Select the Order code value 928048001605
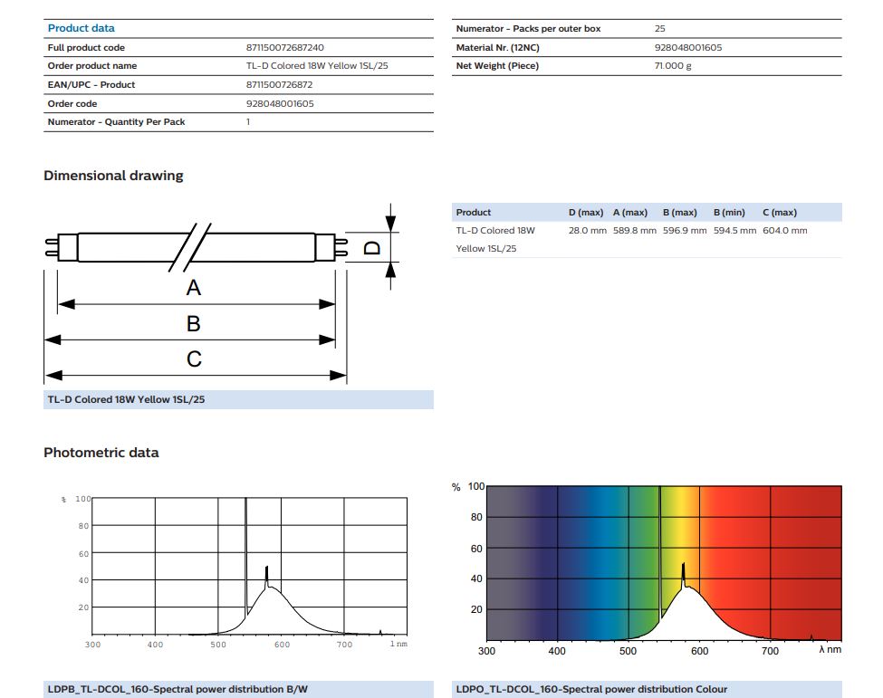883x698 pixels. click(280, 103)
